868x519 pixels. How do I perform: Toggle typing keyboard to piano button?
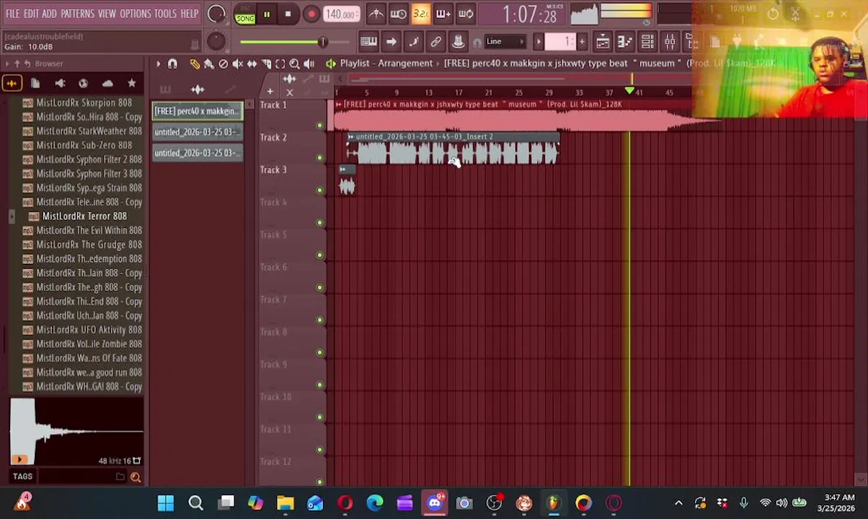click(x=368, y=42)
